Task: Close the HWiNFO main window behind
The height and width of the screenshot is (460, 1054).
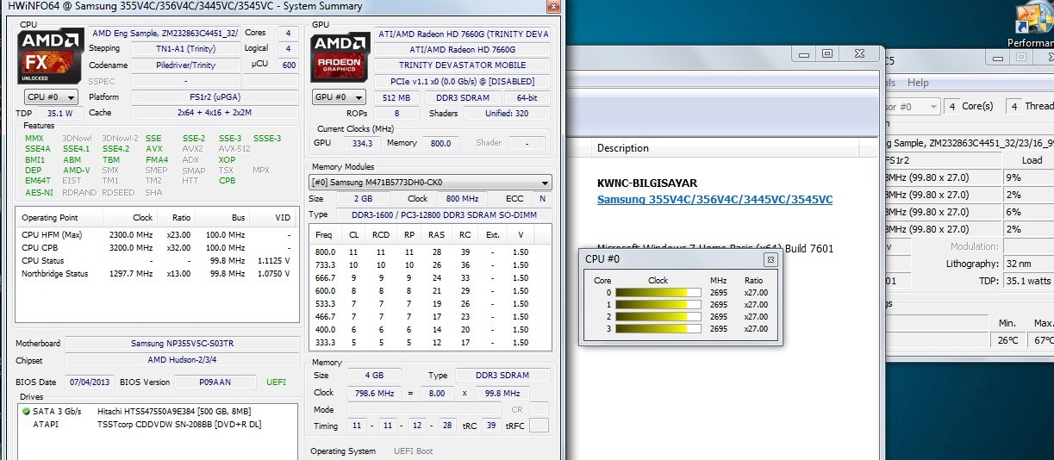Action: [x=858, y=53]
